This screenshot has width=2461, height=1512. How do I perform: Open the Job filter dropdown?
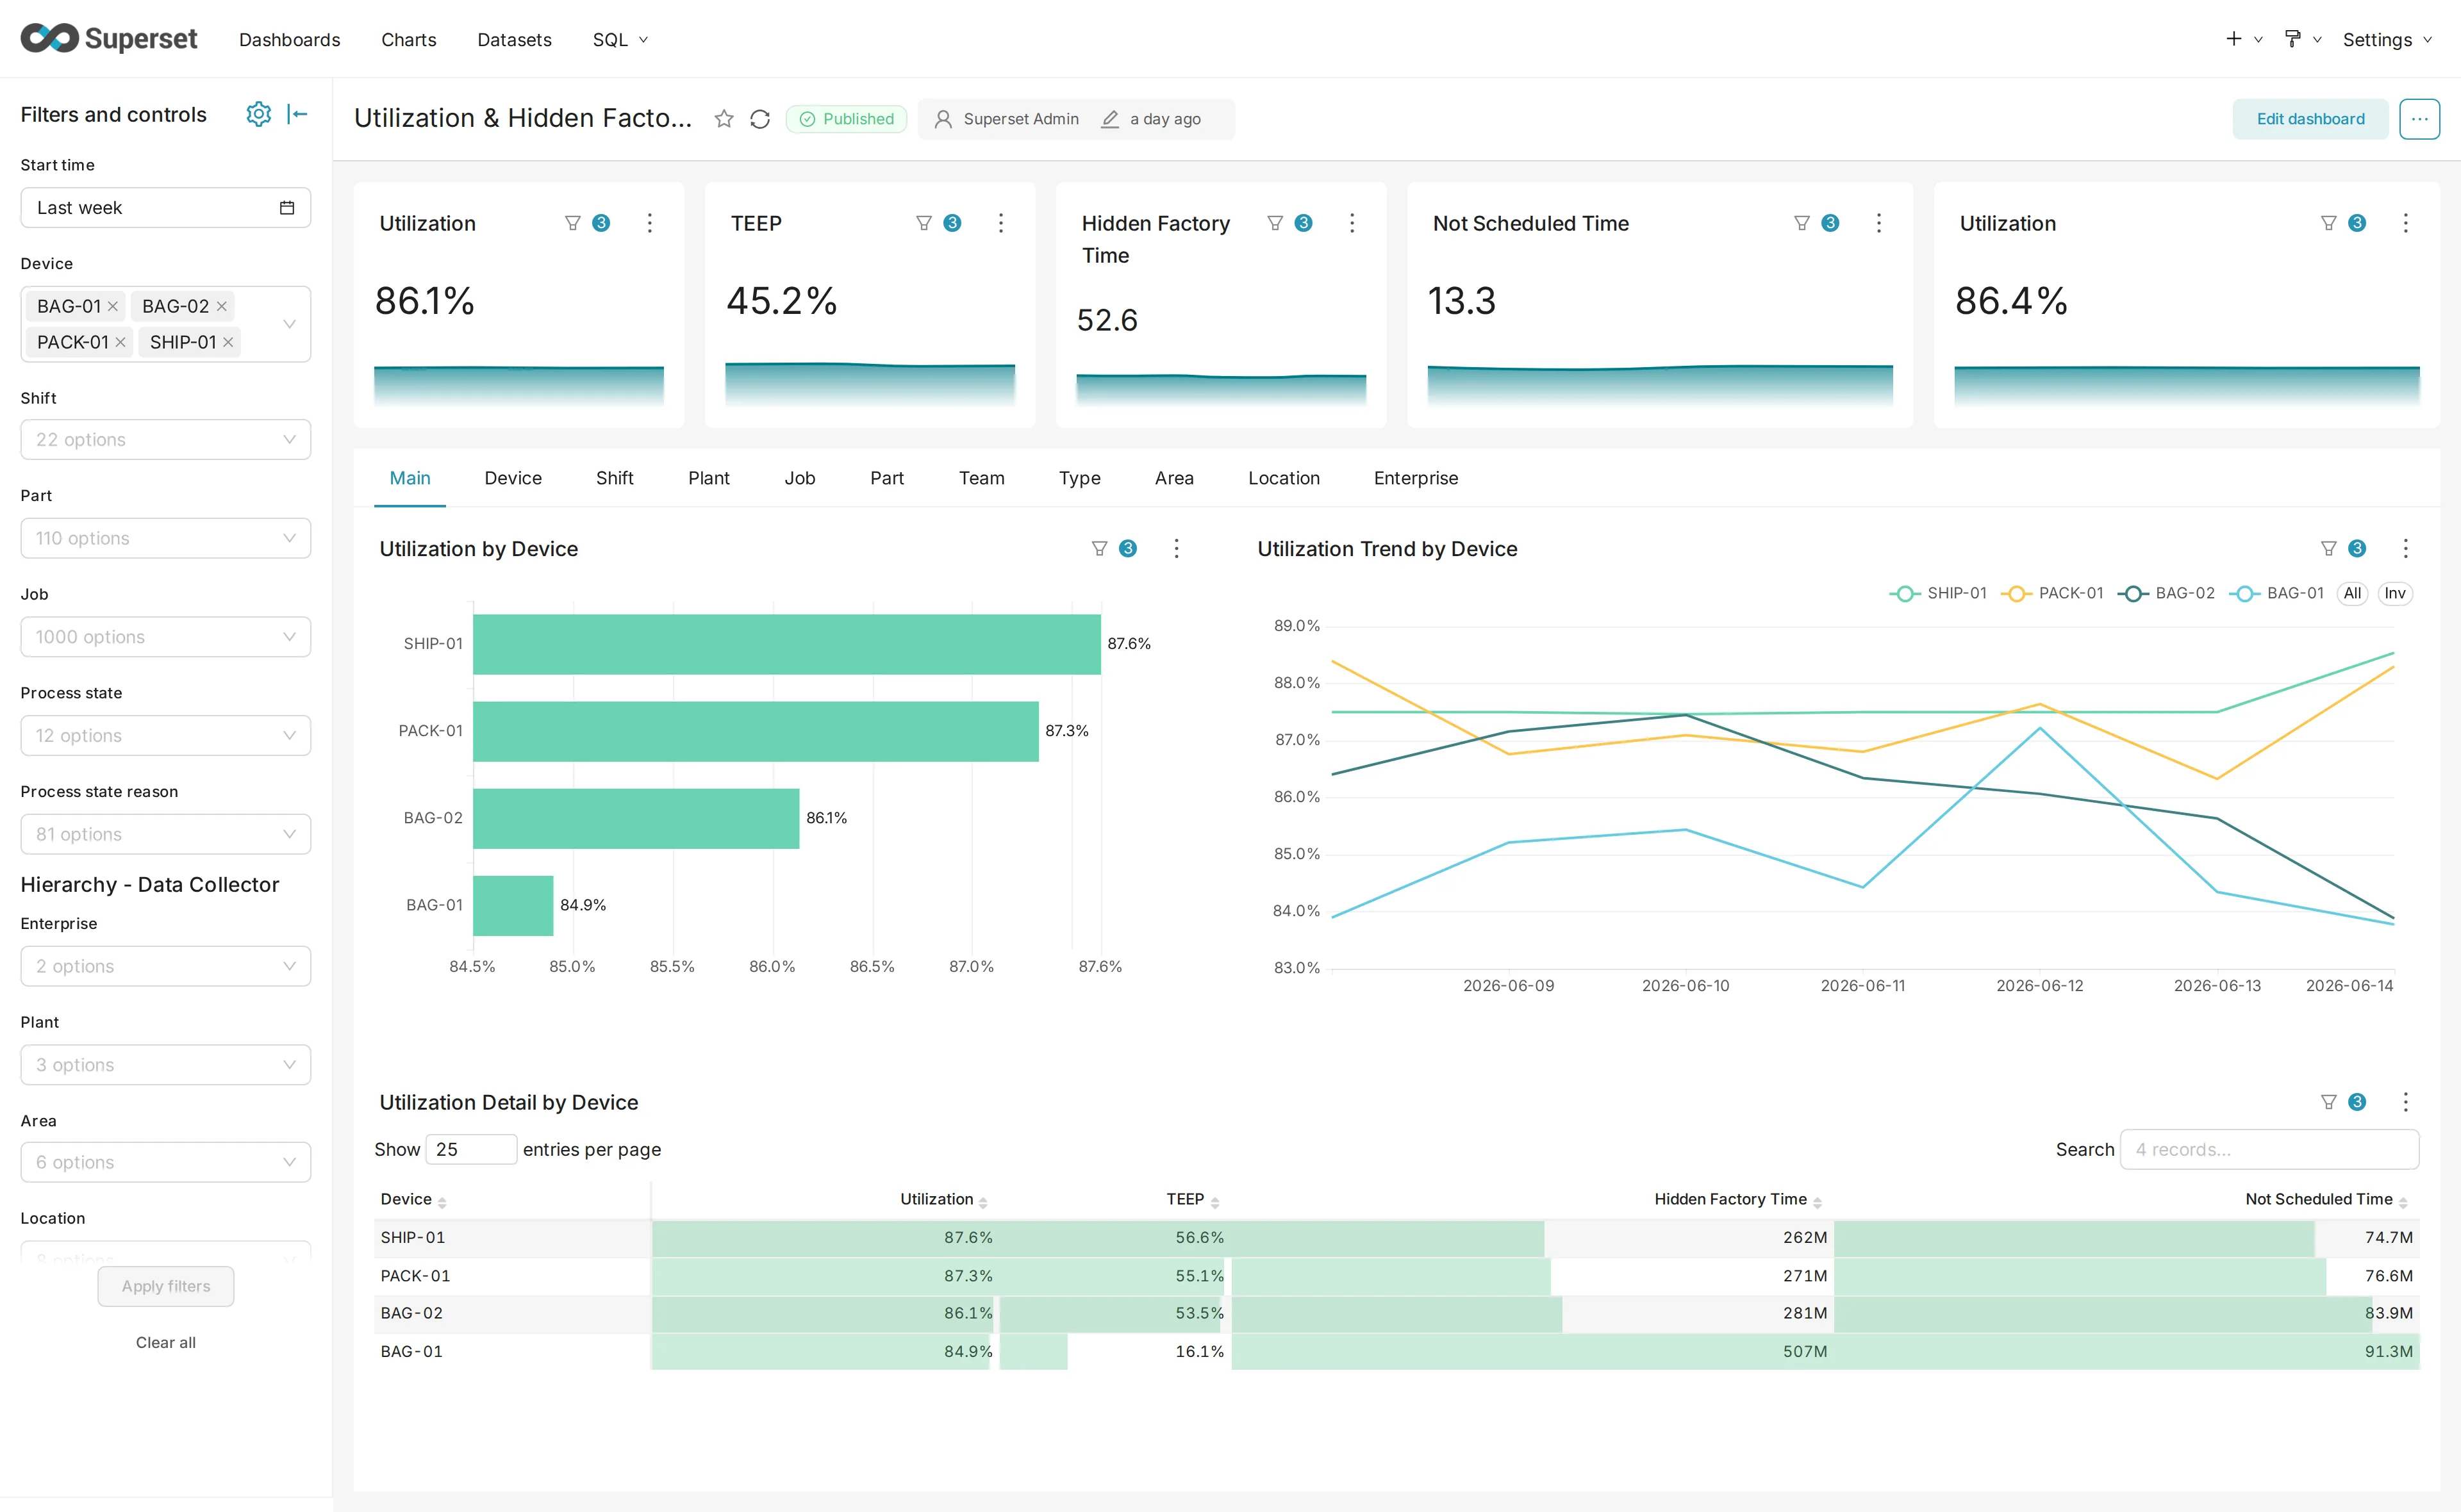pyautogui.click(x=166, y=637)
